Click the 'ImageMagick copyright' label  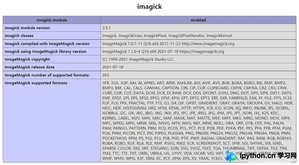pyautogui.click(x=27, y=59)
